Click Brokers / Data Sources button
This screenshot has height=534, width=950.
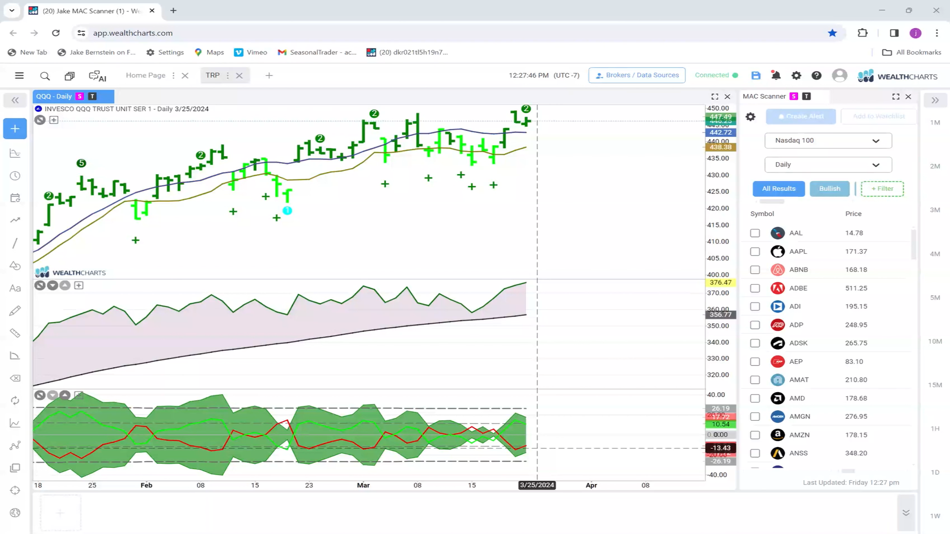637,75
